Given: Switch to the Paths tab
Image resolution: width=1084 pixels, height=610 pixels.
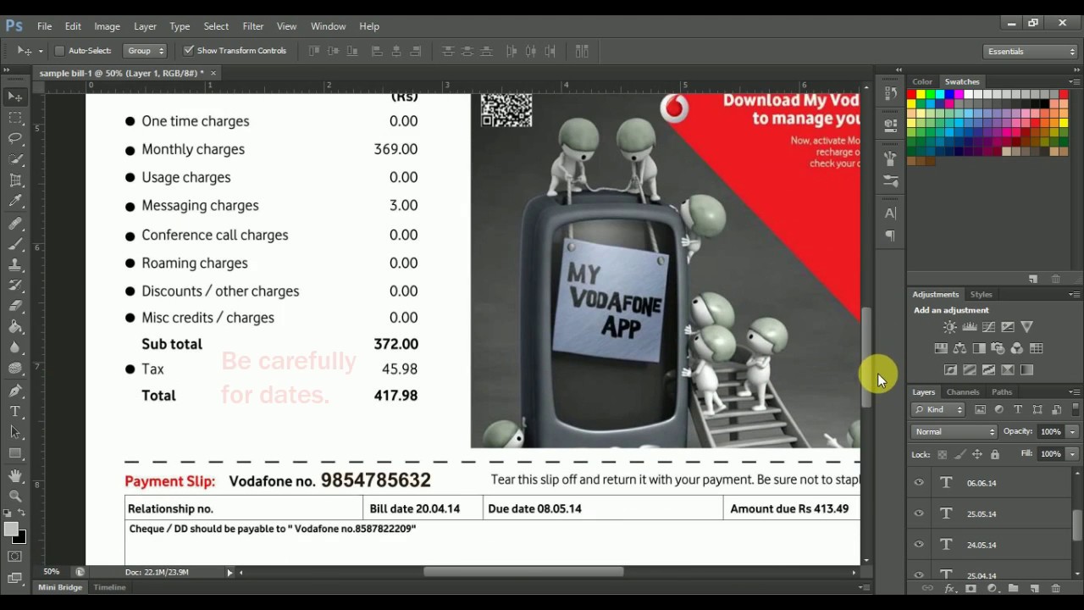Looking at the screenshot, I should pos(1002,392).
